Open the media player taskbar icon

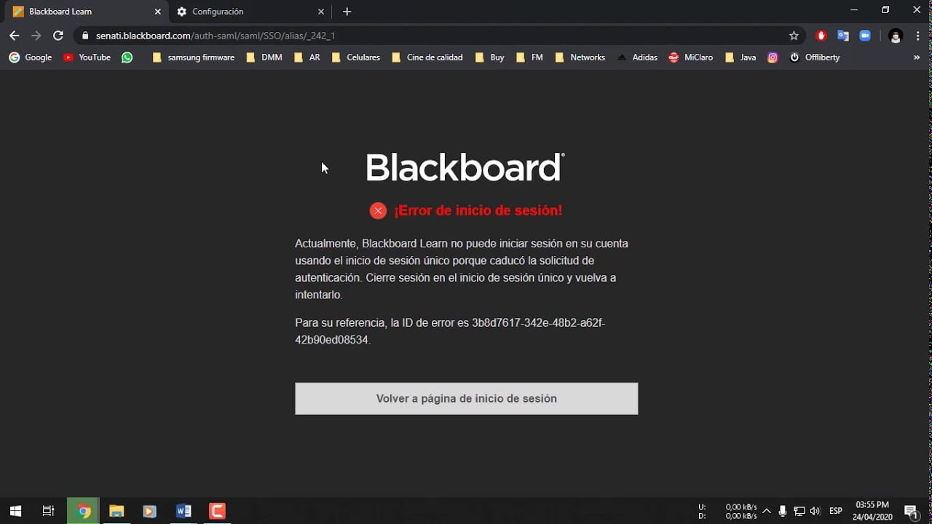click(149, 511)
